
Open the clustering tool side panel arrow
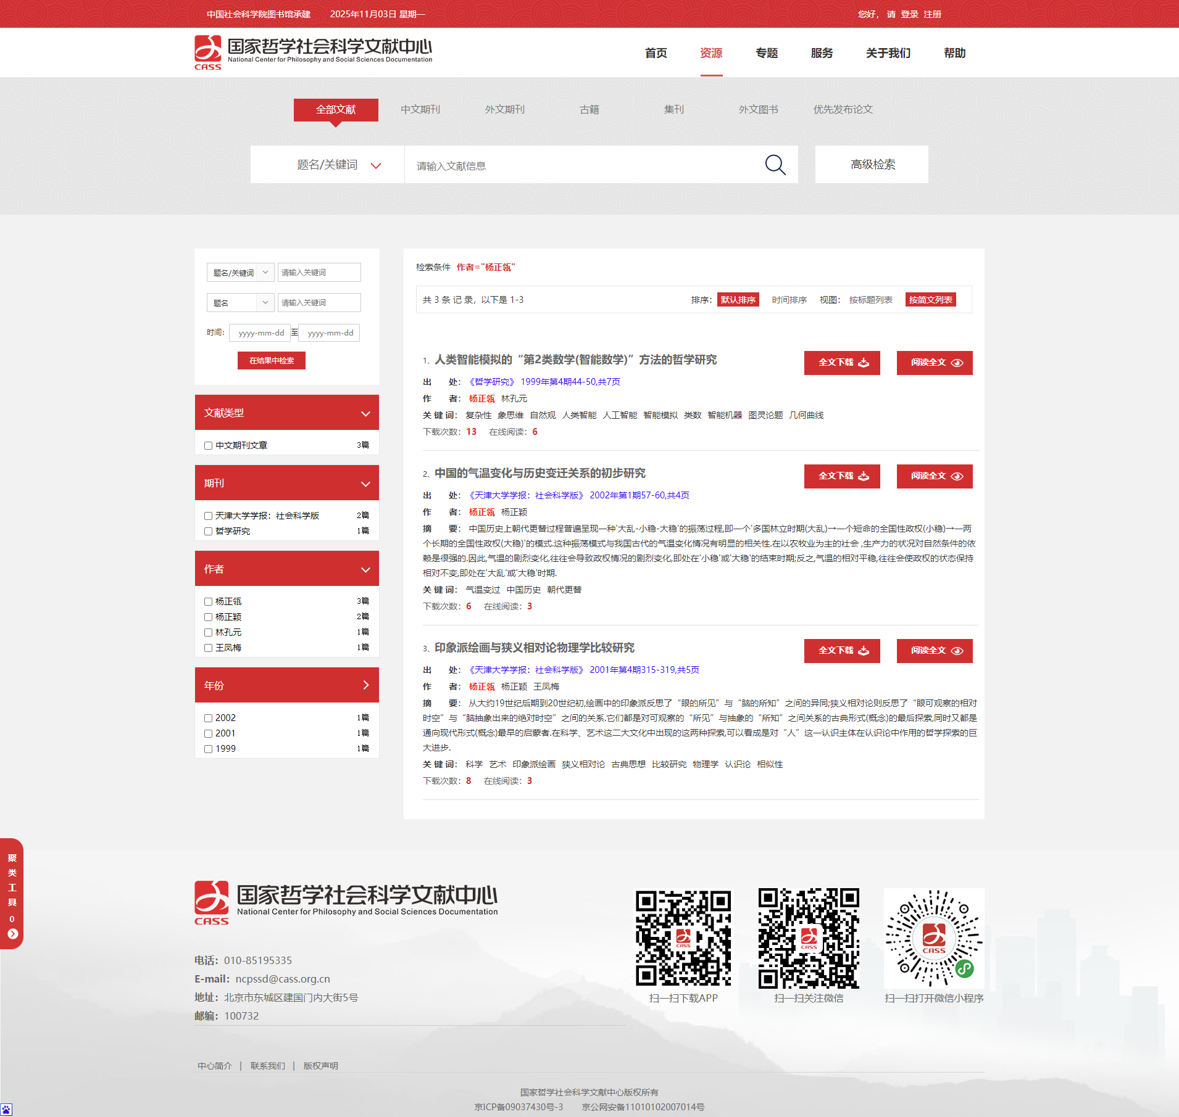coord(12,934)
